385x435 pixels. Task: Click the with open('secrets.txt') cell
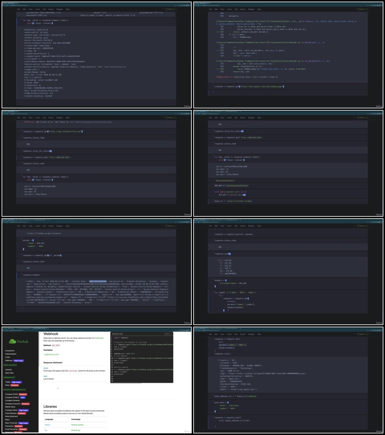288,193
